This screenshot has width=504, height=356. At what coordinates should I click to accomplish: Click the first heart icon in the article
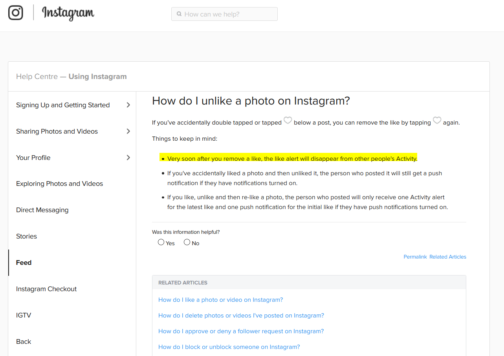point(288,121)
